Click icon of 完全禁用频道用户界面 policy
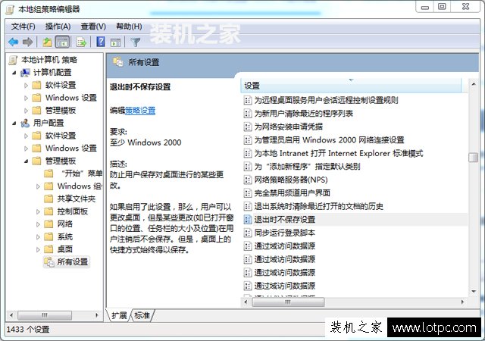This screenshot has height=341, width=485. click(248, 193)
